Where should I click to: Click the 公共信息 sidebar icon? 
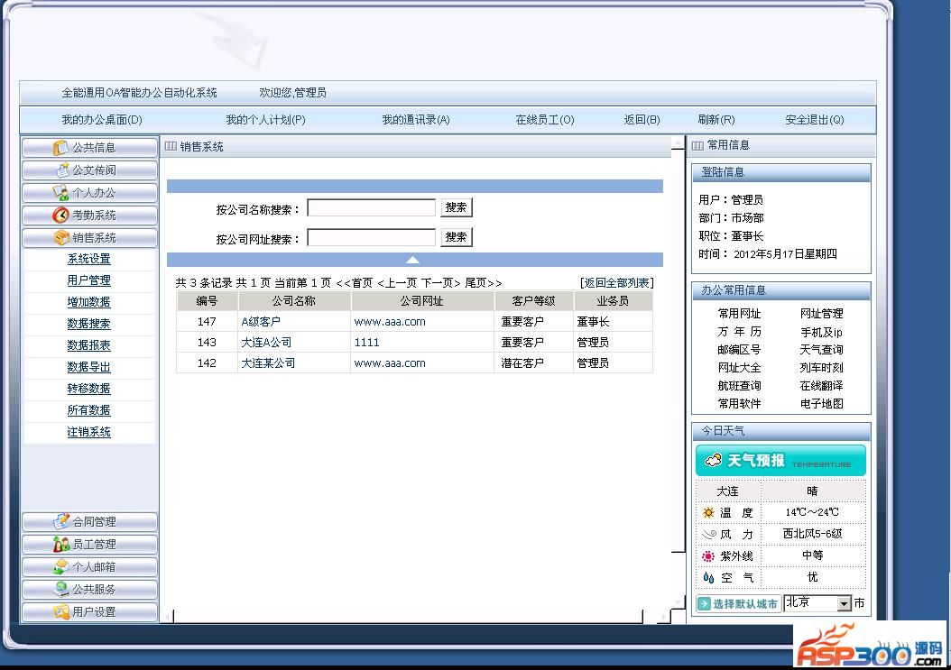point(61,148)
